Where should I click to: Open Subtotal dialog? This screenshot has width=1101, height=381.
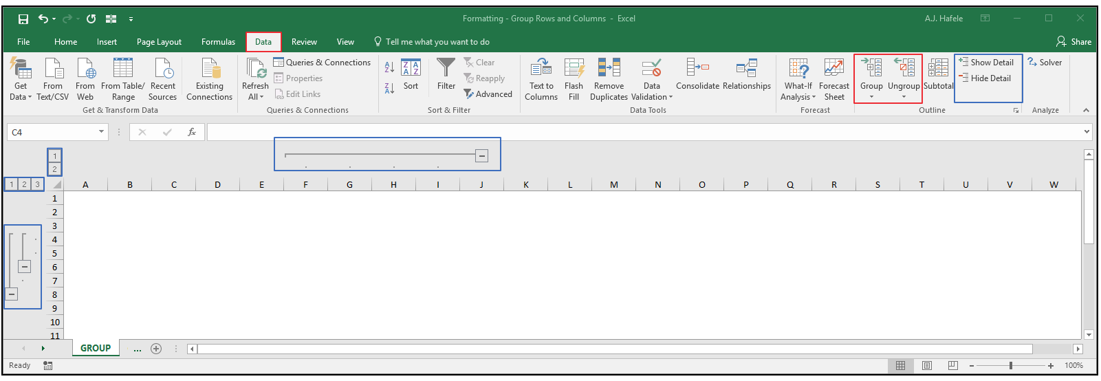pyautogui.click(x=938, y=74)
